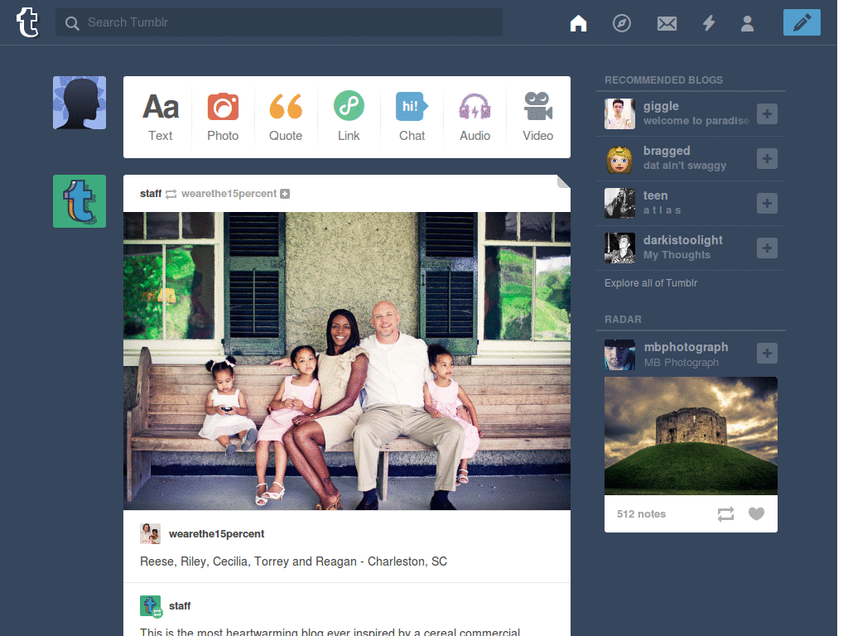Reblog the radar post

click(725, 513)
